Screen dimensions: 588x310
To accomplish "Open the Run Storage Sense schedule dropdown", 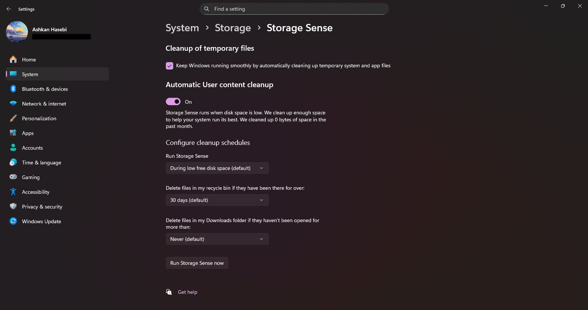I will pos(217,168).
